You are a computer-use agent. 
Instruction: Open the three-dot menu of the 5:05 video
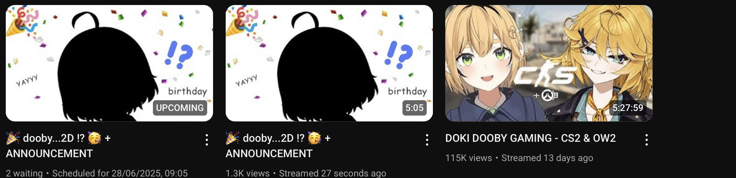coord(427,140)
